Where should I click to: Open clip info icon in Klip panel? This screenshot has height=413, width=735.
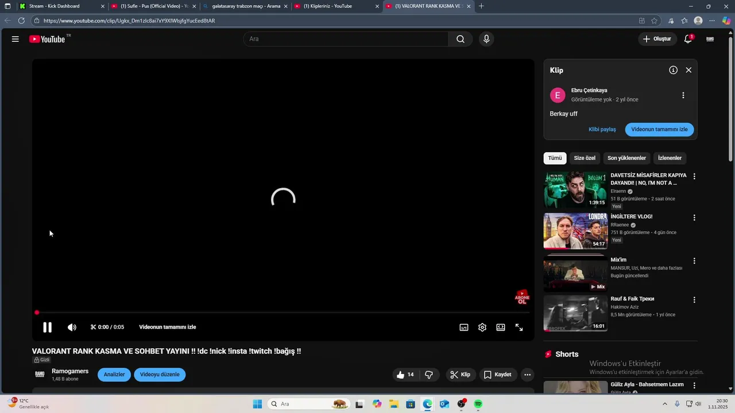tap(673, 70)
